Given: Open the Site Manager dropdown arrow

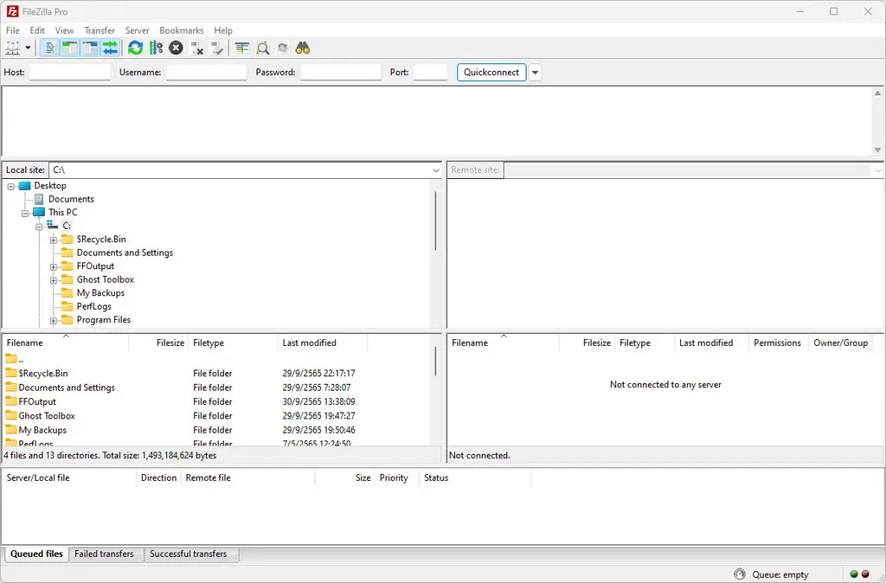Looking at the screenshot, I should 28,48.
